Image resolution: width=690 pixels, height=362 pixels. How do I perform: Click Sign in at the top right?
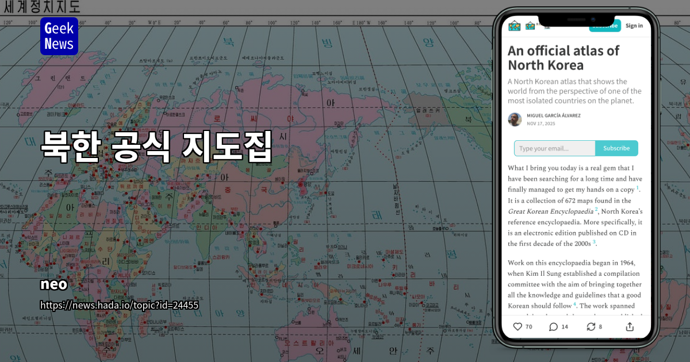pyautogui.click(x=634, y=25)
